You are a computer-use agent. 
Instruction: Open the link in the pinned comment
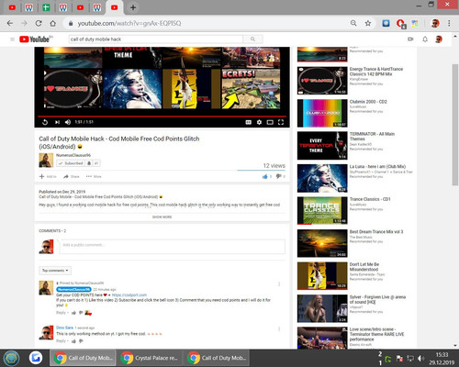(129, 295)
